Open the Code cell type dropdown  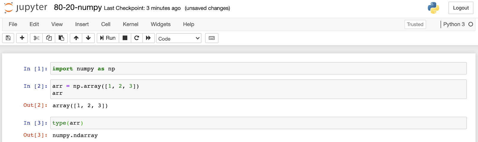coord(179,38)
